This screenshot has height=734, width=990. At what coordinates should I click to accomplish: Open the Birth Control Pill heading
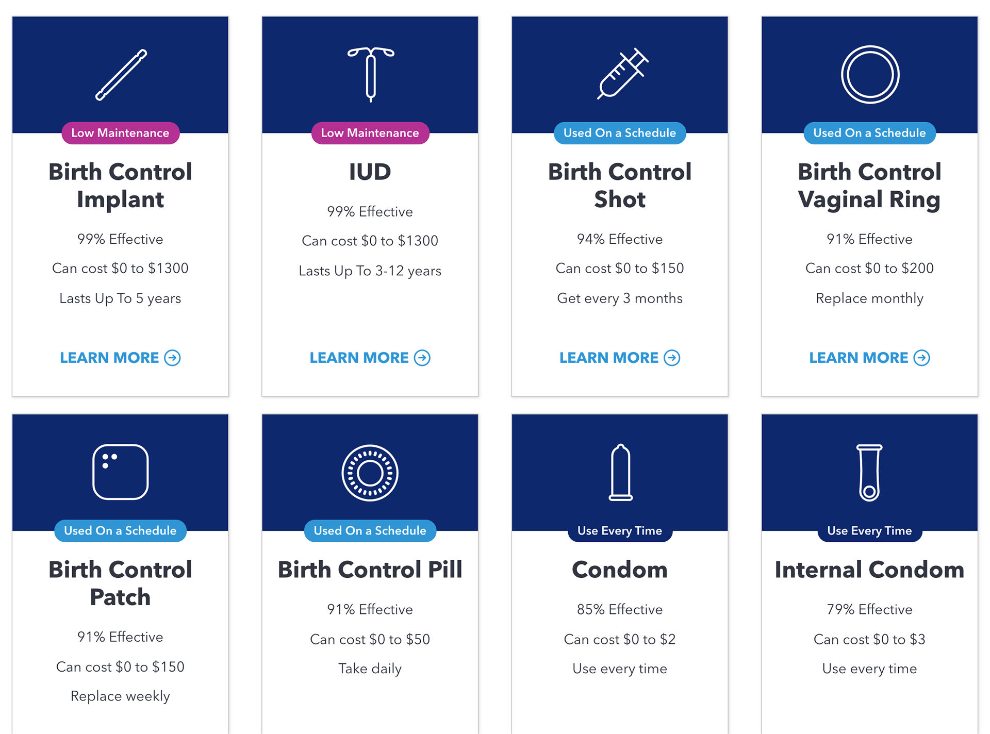pos(370,570)
